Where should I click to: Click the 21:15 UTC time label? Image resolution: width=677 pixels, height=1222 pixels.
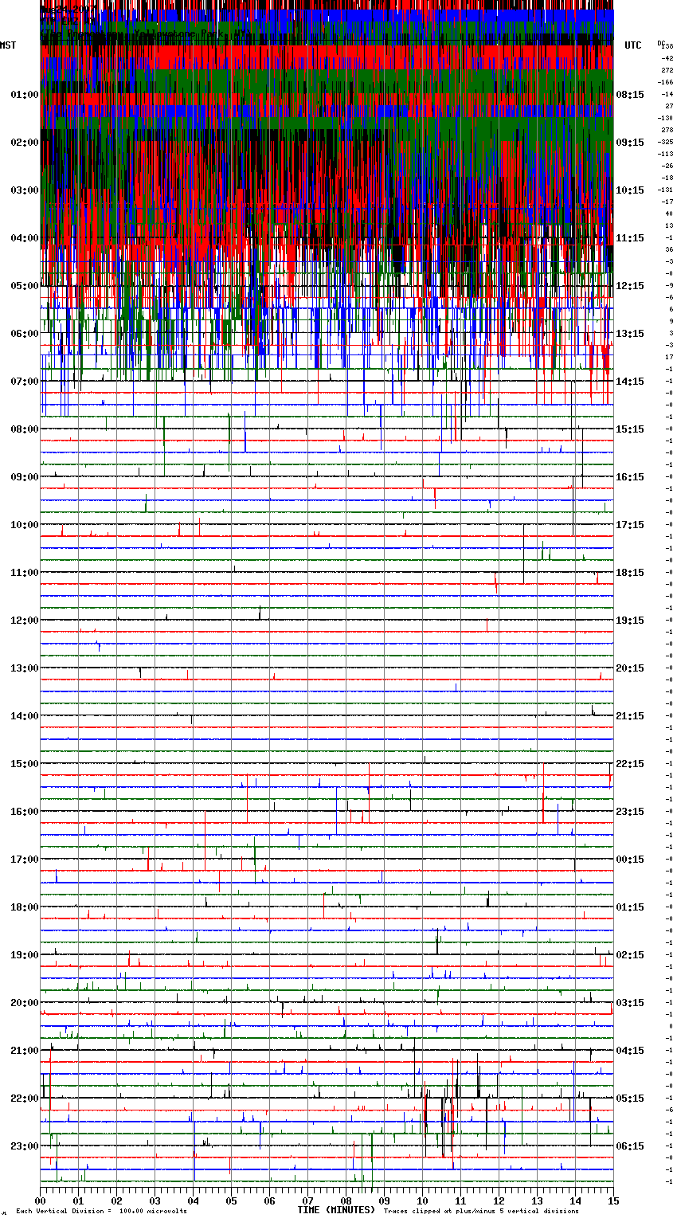point(630,716)
